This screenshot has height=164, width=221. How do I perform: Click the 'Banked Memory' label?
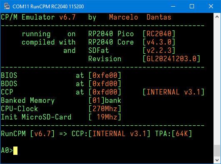tap(27, 101)
